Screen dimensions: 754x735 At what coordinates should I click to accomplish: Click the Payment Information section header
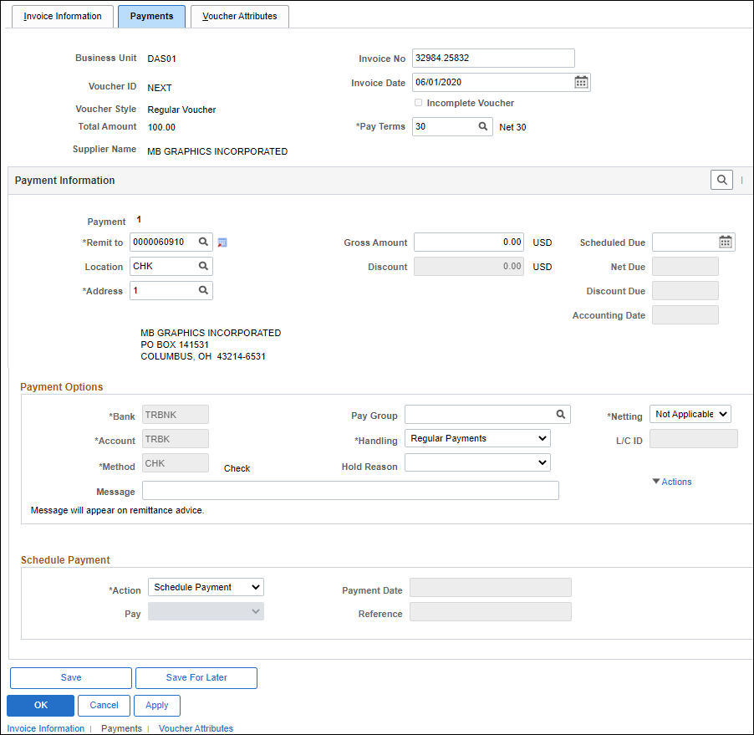pos(65,181)
